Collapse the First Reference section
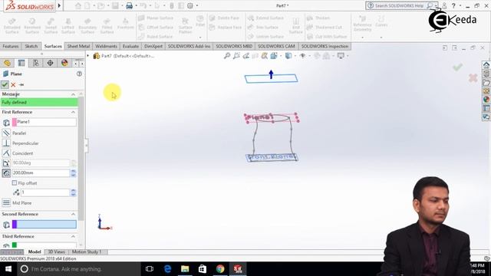The image size is (491, 276). click(x=73, y=112)
